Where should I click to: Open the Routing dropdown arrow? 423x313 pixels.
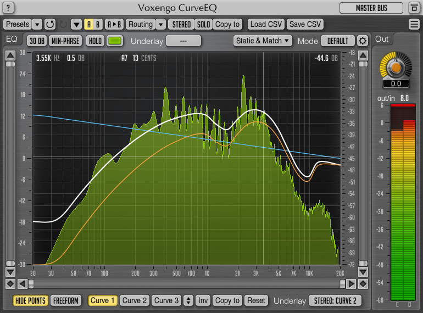point(160,24)
